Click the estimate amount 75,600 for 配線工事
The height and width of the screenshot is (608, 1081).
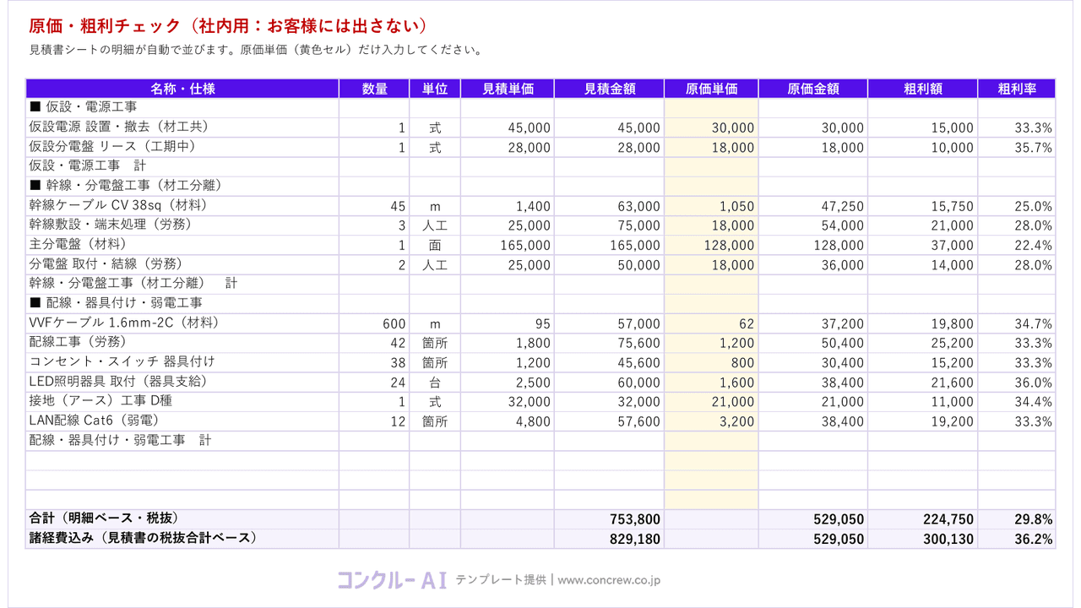pyautogui.click(x=639, y=344)
